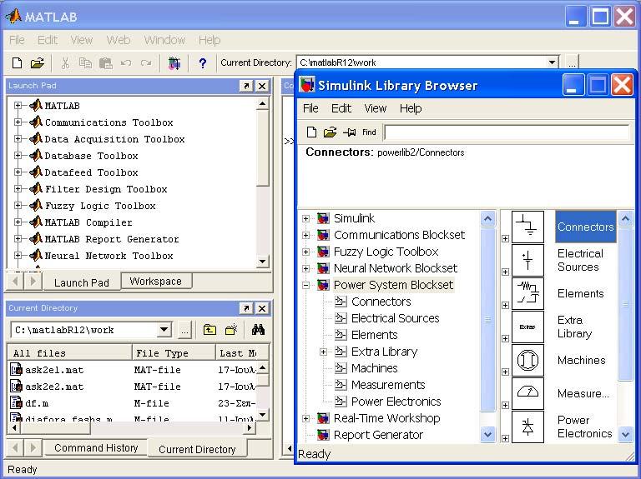Select Report Generator in library tree
This screenshot has width=641, height=479.
point(378,435)
